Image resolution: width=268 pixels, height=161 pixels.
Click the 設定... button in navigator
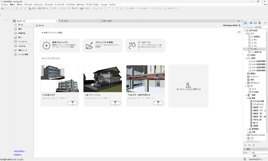(x=255, y=156)
